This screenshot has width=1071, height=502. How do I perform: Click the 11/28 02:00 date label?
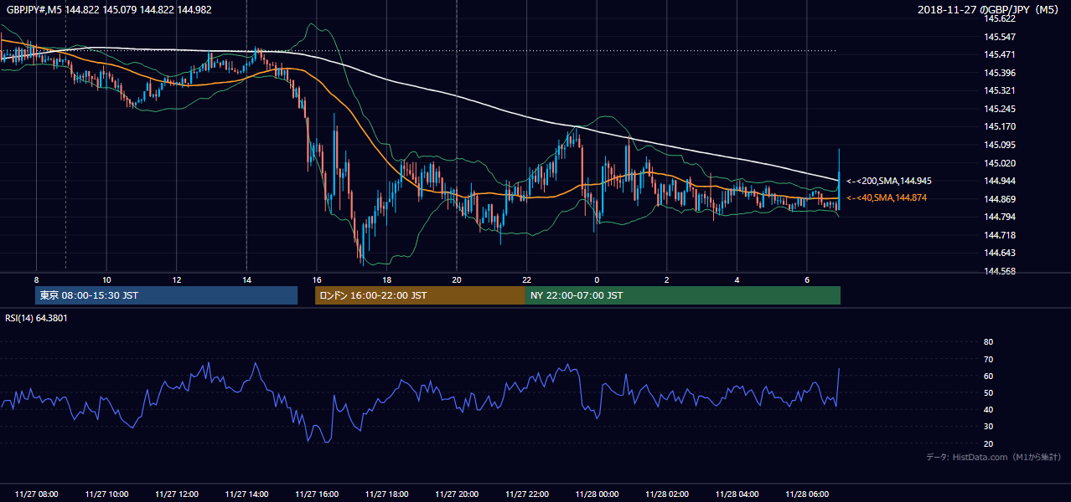point(667,494)
